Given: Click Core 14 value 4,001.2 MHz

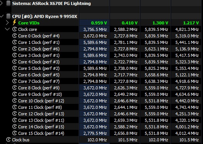Looking at the screenshot, I should (187, 127).
